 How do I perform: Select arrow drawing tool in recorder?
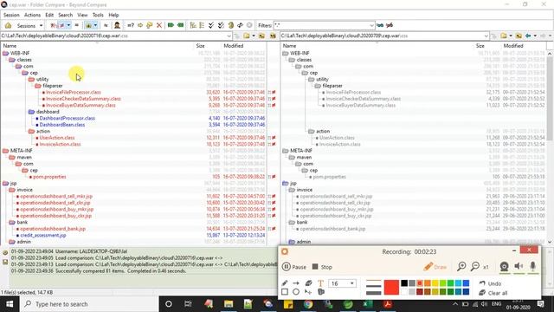pyautogui.click(x=296, y=283)
